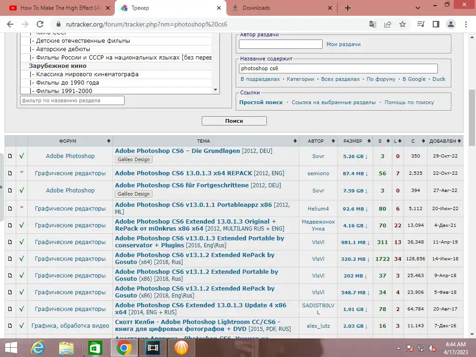Reload the page with the refresh icon
The width and height of the screenshot is (476, 357).
(40, 24)
